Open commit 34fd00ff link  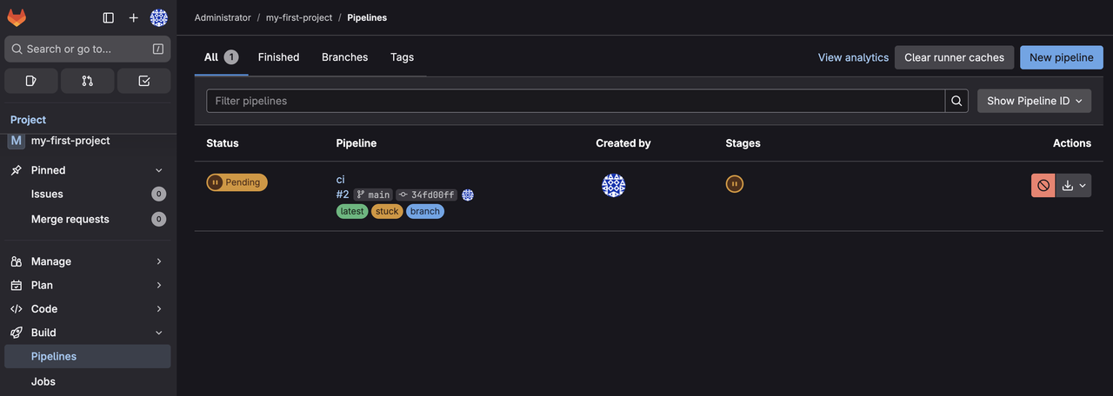432,195
